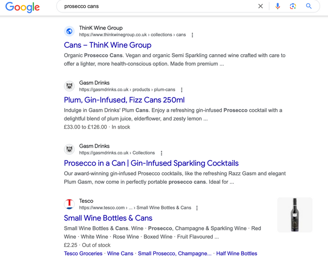Open "Plum, Gin-Infused, Fizz Cans 250ml" result
The width and height of the screenshot is (328, 269).
124,100
